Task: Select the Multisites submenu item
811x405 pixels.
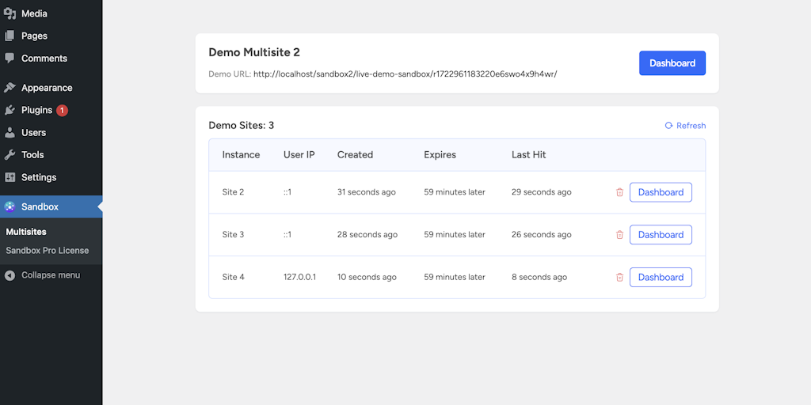Action: pos(26,232)
